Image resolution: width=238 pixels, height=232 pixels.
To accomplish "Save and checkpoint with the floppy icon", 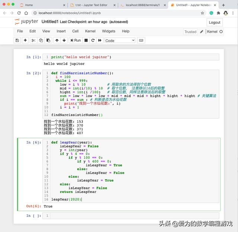I will point(17,41).
